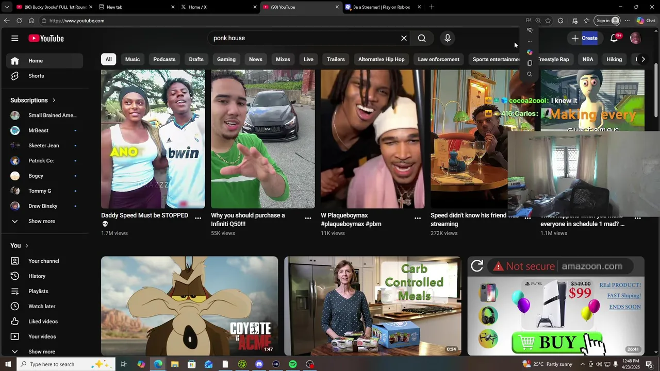Open options for Infiniti Q50 video
The height and width of the screenshot is (371, 660).
coord(308,218)
